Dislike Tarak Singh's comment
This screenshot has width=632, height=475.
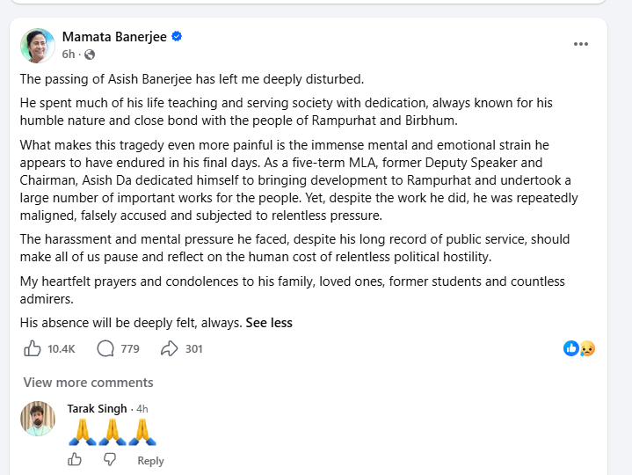click(x=110, y=459)
